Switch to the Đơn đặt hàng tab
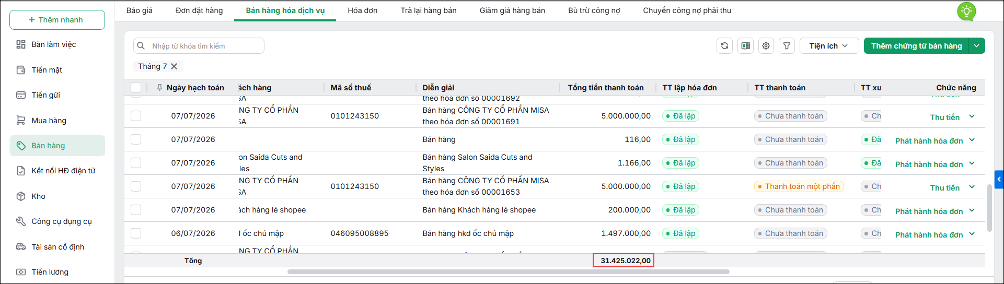 coord(199,10)
